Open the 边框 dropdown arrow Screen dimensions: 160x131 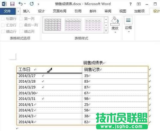129,32
